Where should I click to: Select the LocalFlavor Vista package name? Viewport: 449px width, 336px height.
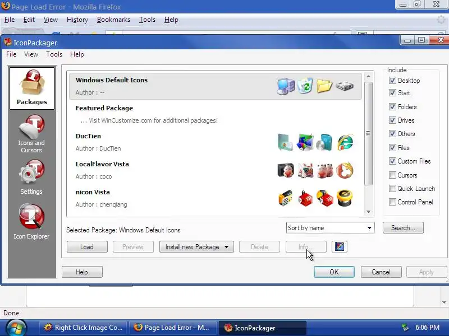[102, 164]
